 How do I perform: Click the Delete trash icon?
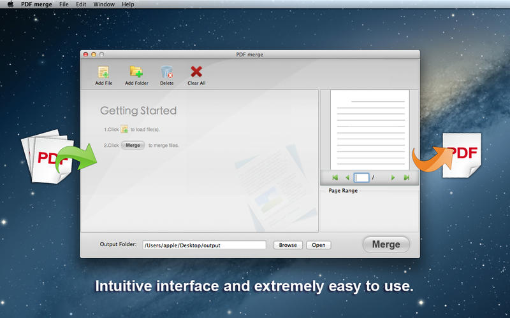tap(167, 72)
